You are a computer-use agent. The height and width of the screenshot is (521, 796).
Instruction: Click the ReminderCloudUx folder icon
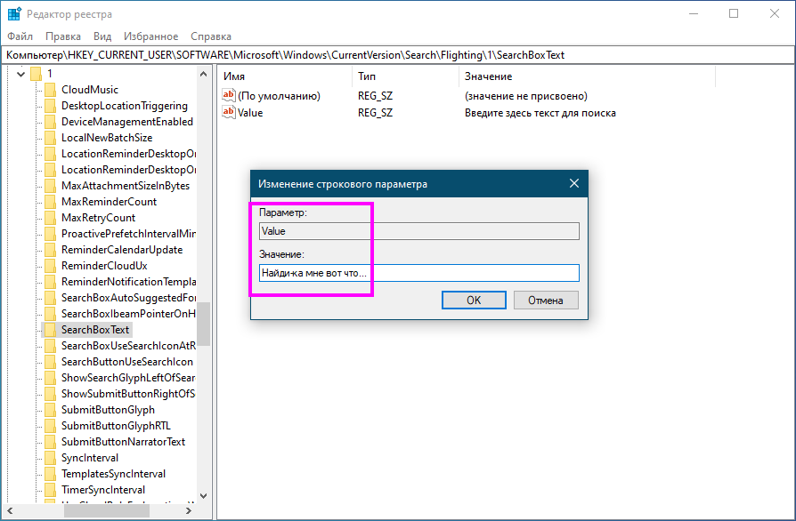tap(50, 266)
